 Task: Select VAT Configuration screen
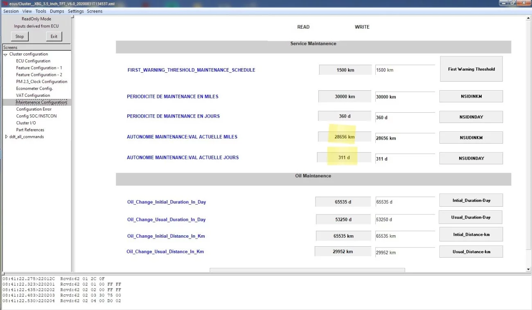[x=33, y=96]
